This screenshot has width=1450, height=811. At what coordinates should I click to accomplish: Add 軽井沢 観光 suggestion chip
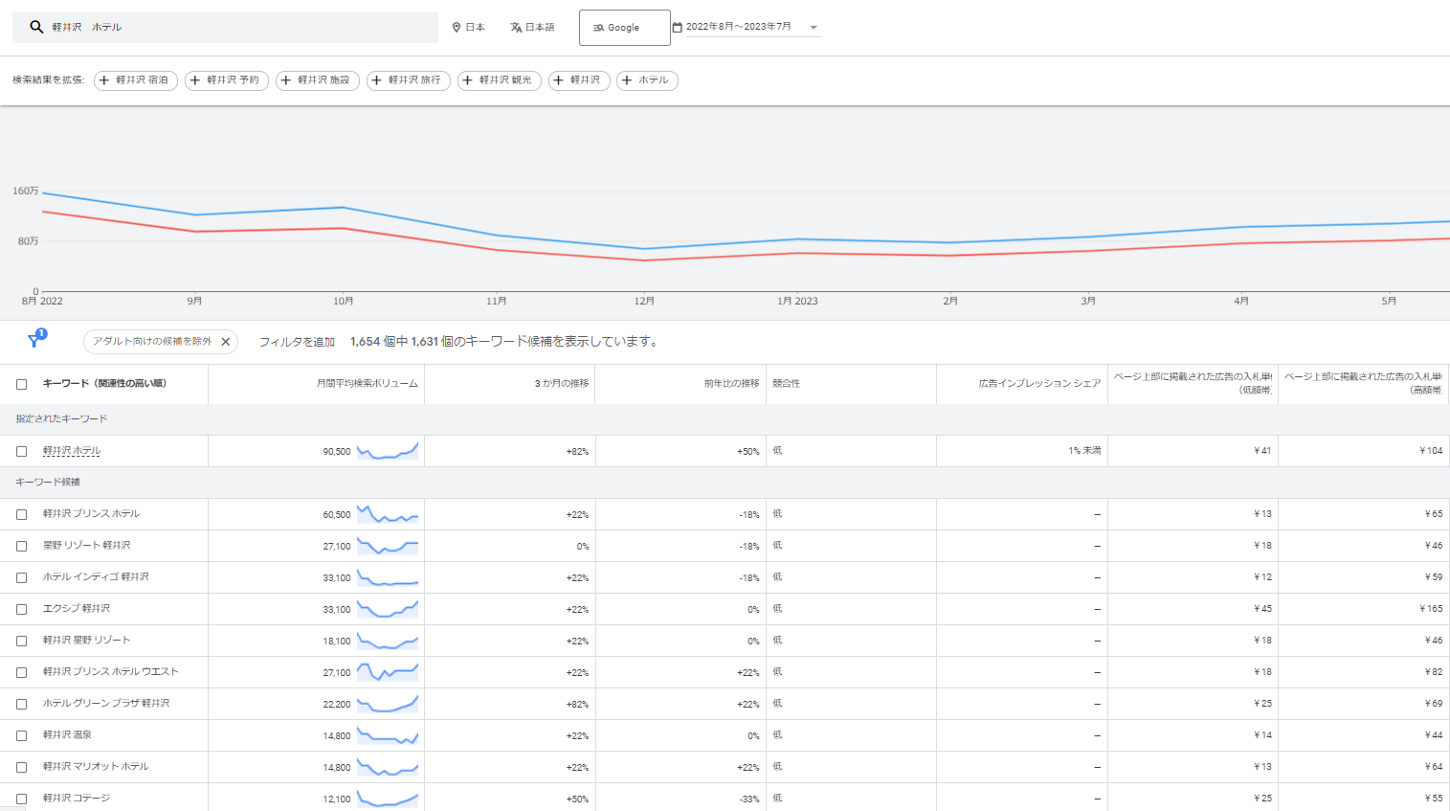click(500, 80)
